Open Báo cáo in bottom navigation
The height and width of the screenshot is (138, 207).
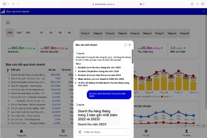point(63,133)
